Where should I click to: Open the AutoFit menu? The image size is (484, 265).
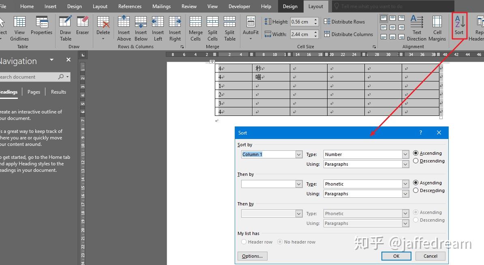pos(251,28)
